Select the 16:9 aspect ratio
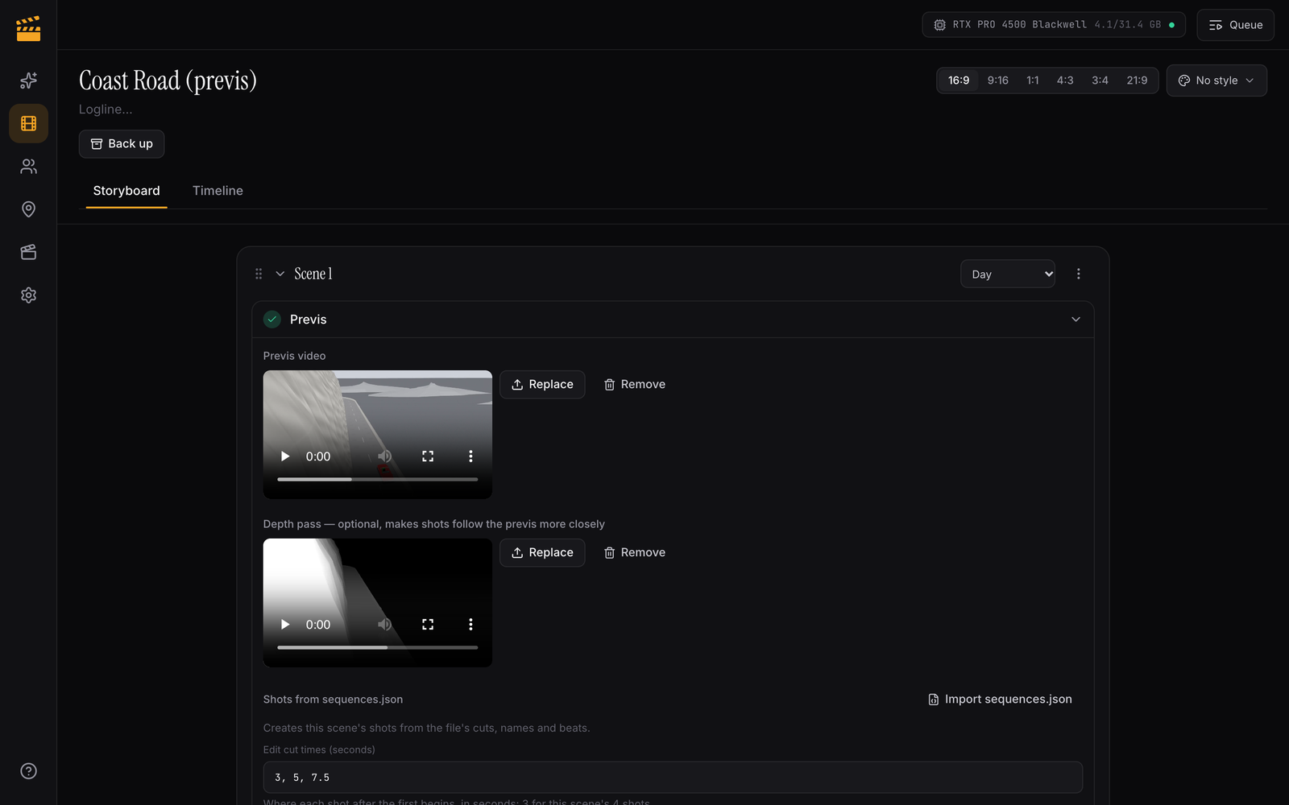This screenshot has width=1289, height=805. 959,80
